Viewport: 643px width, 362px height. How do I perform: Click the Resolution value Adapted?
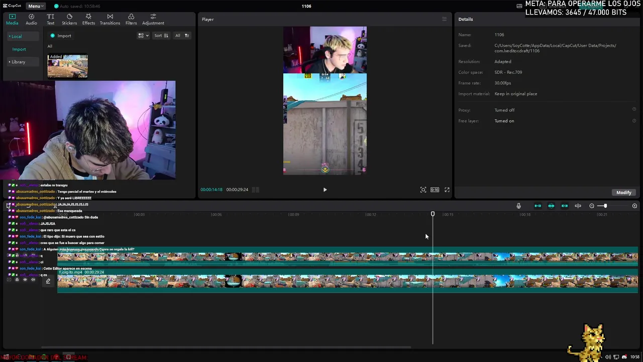click(503, 61)
